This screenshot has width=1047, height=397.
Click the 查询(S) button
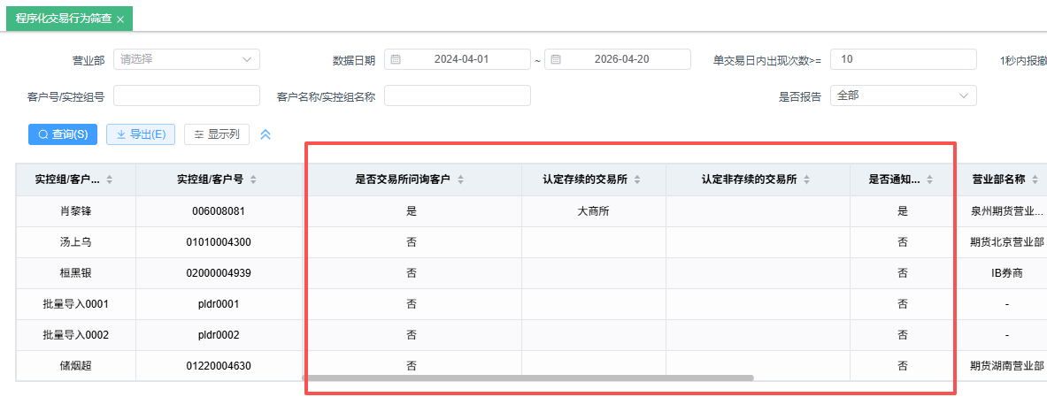pyautogui.click(x=63, y=134)
